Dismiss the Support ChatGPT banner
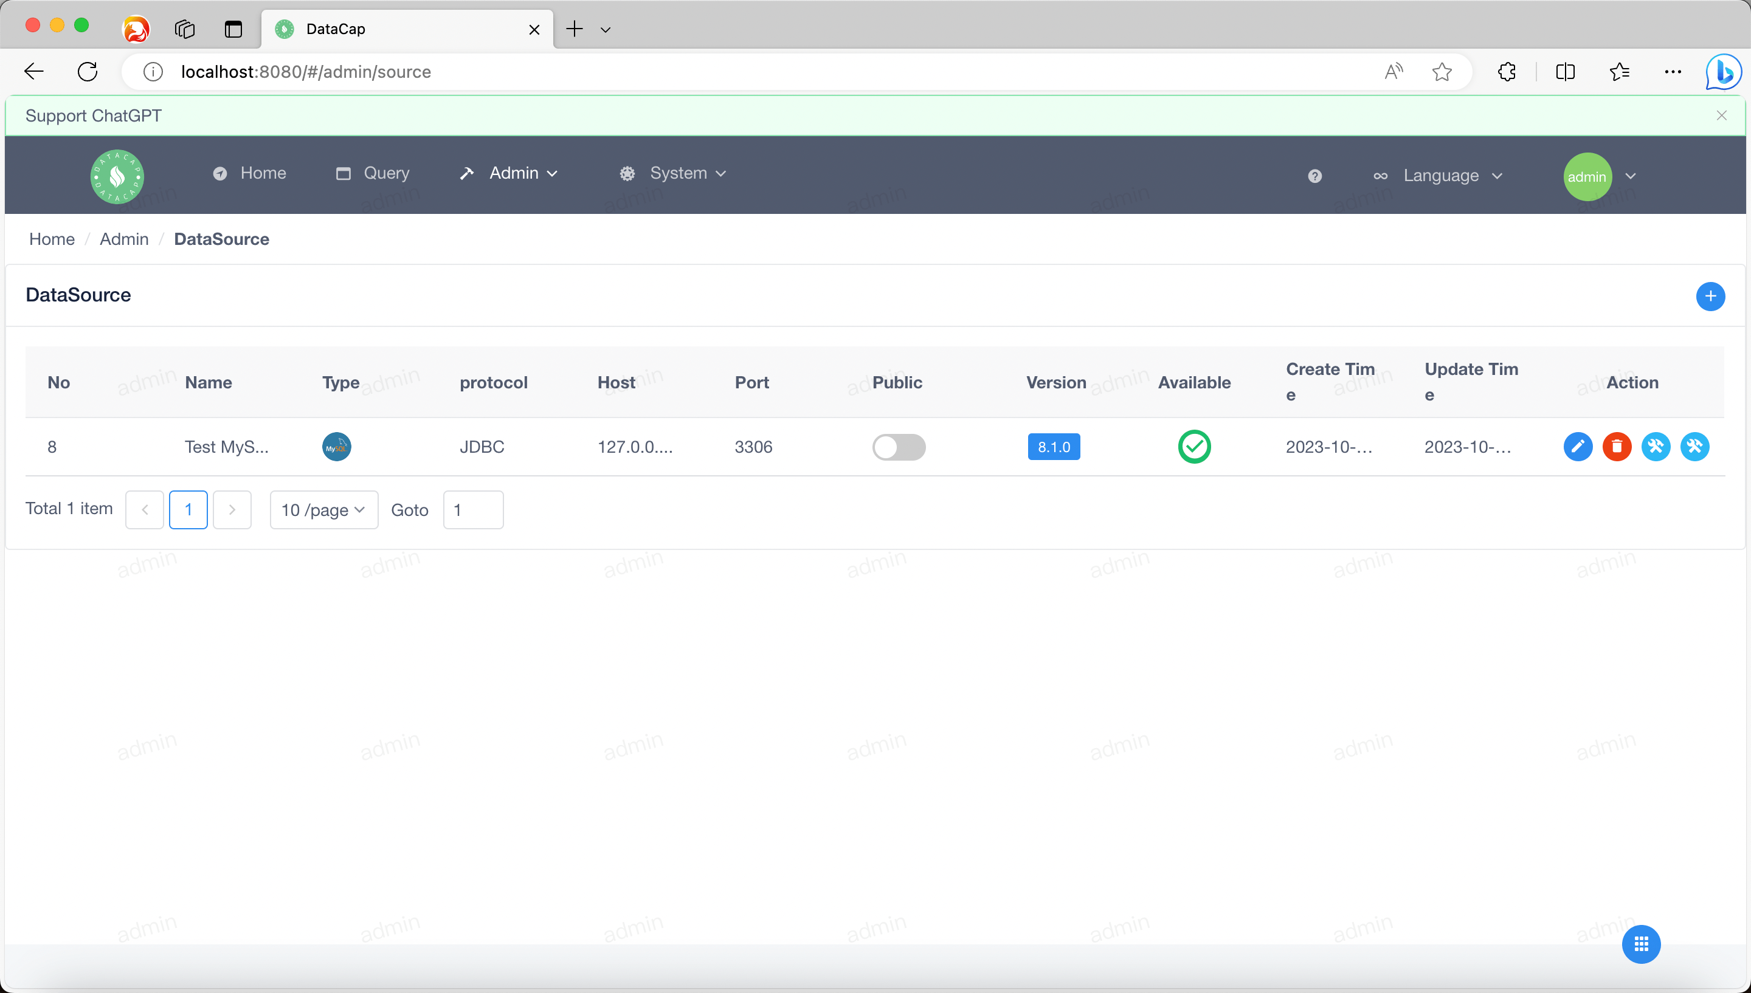This screenshot has width=1751, height=993. pos(1721,115)
